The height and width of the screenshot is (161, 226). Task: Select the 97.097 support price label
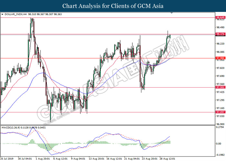click(220, 112)
